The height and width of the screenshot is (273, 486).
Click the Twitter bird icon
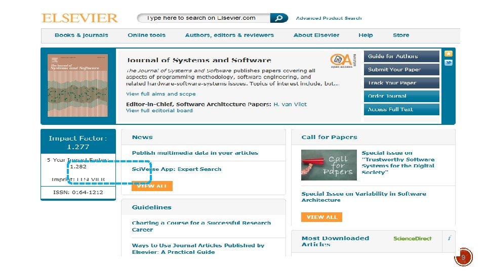(x=448, y=63)
